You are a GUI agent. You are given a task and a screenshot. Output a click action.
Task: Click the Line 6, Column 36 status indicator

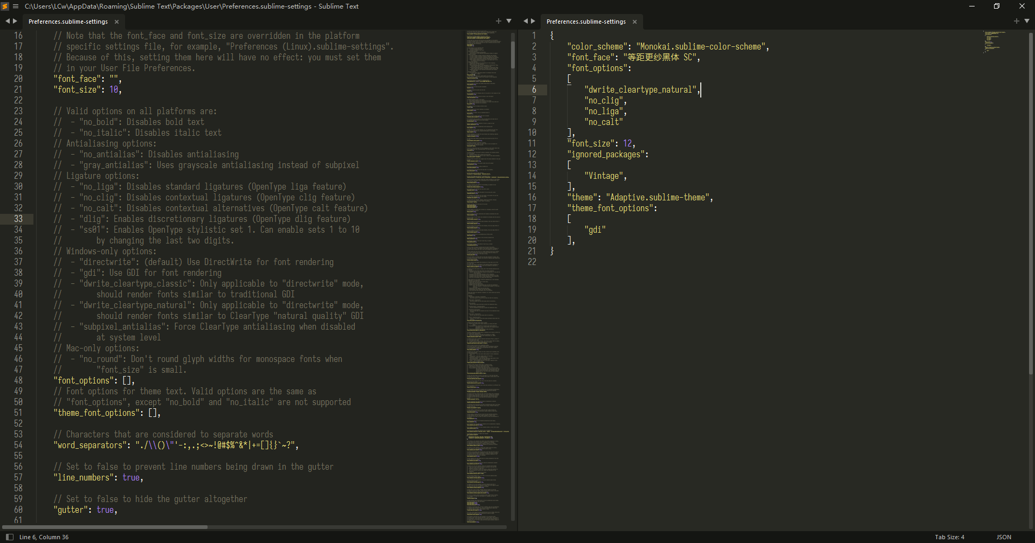click(x=44, y=537)
